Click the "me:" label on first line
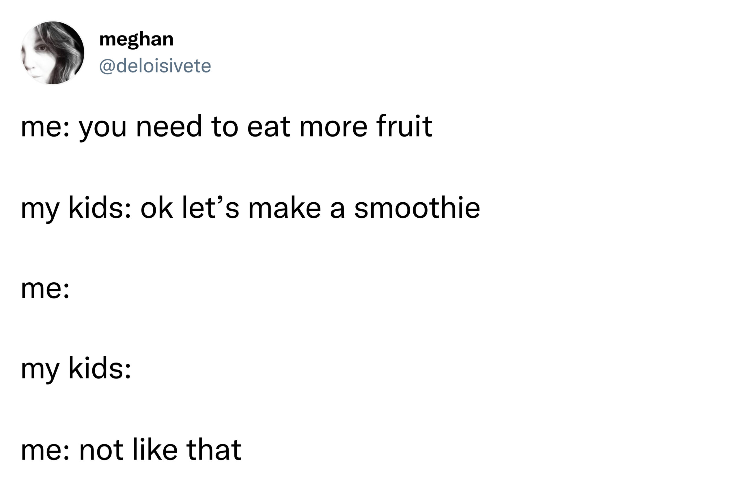This screenshot has width=739, height=489. [x=45, y=128]
